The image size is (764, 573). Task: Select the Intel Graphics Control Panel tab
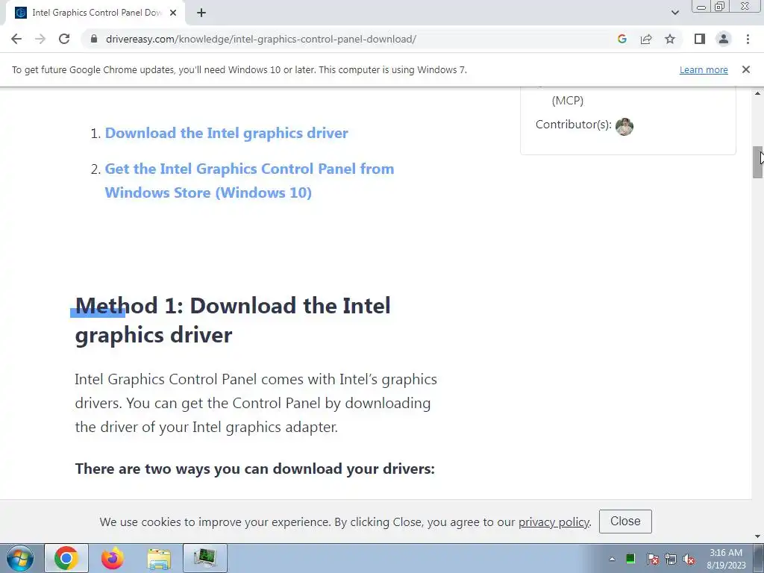click(x=96, y=13)
